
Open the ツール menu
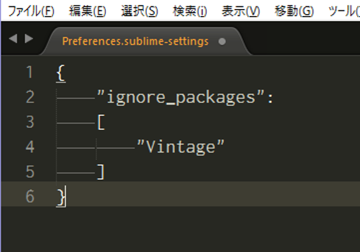coord(344,11)
